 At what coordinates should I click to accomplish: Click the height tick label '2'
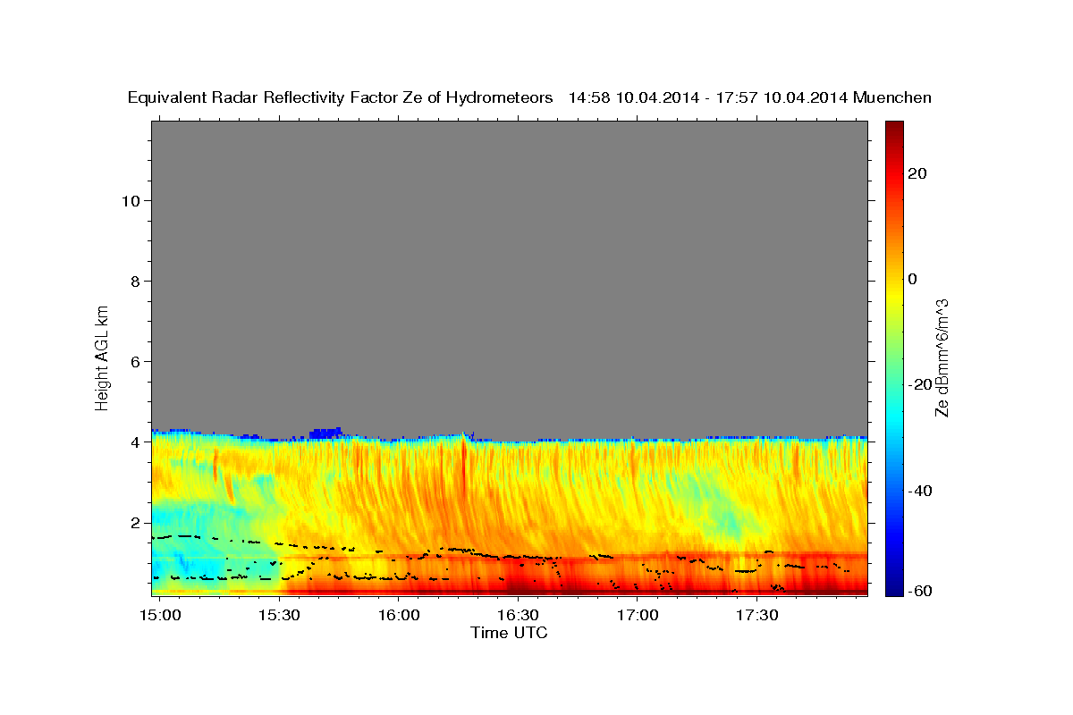point(135,522)
